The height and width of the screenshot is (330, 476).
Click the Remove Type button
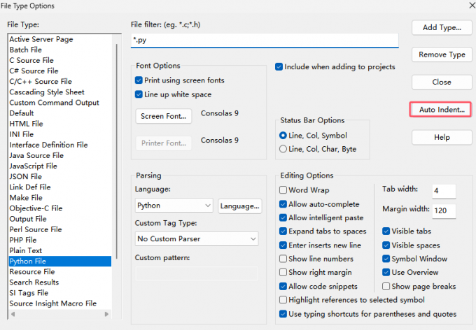tap(441, 55)
